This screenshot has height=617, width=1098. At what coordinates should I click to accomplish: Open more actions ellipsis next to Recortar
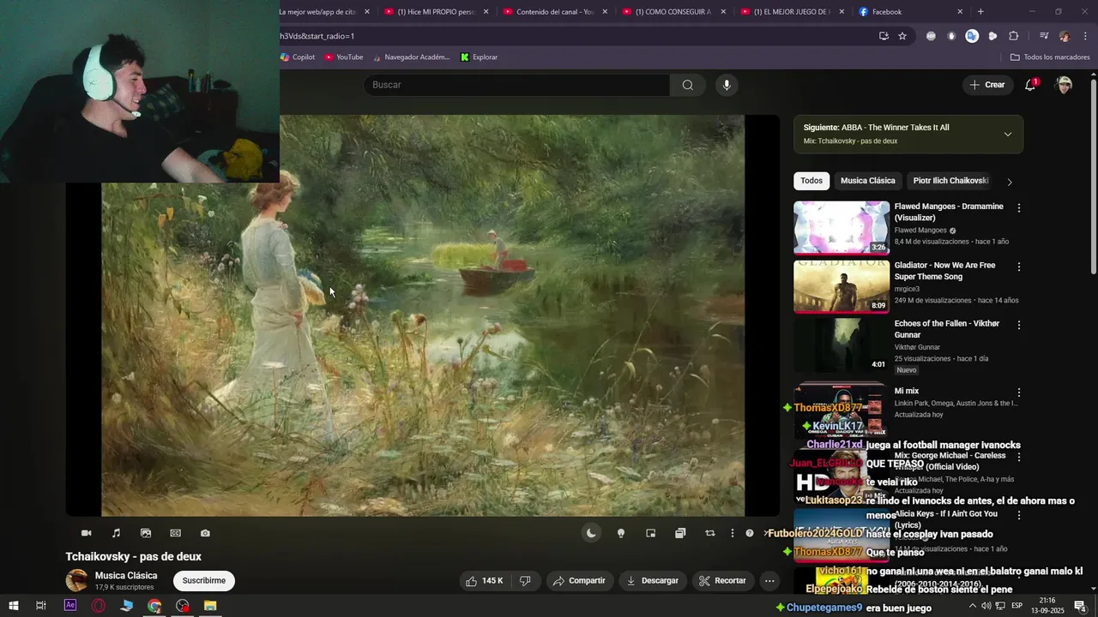(x=769, y=581)
